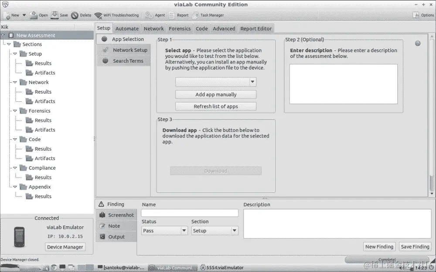Click the Step 2 description text area
Viewport: 436px width, 272px height.
[344, 84]
